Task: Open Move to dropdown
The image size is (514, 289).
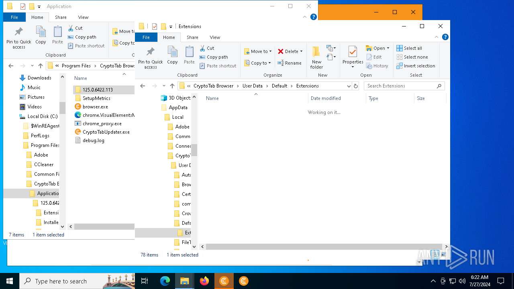Action: [x=258, y=51]
